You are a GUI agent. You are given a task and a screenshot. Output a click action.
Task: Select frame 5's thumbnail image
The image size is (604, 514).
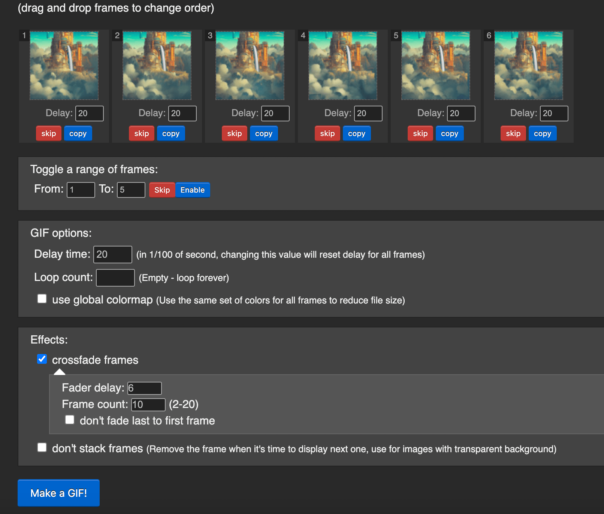tap(436, 65)
